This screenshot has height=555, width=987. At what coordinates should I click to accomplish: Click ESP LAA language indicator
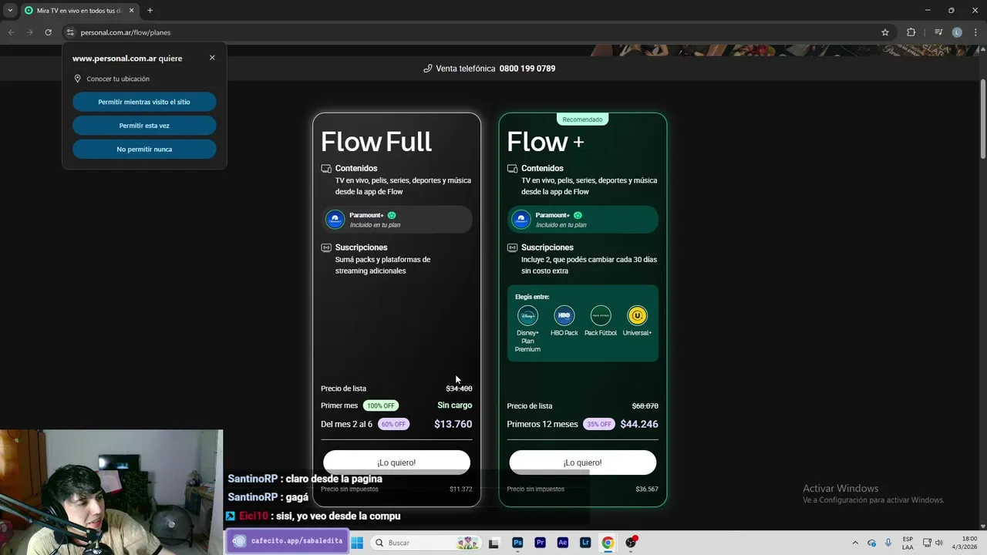[x=908, y=543]
